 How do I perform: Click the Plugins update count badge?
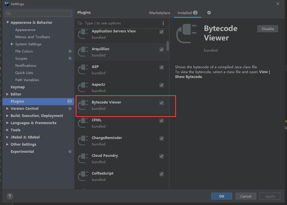click(x=70, y=101)
